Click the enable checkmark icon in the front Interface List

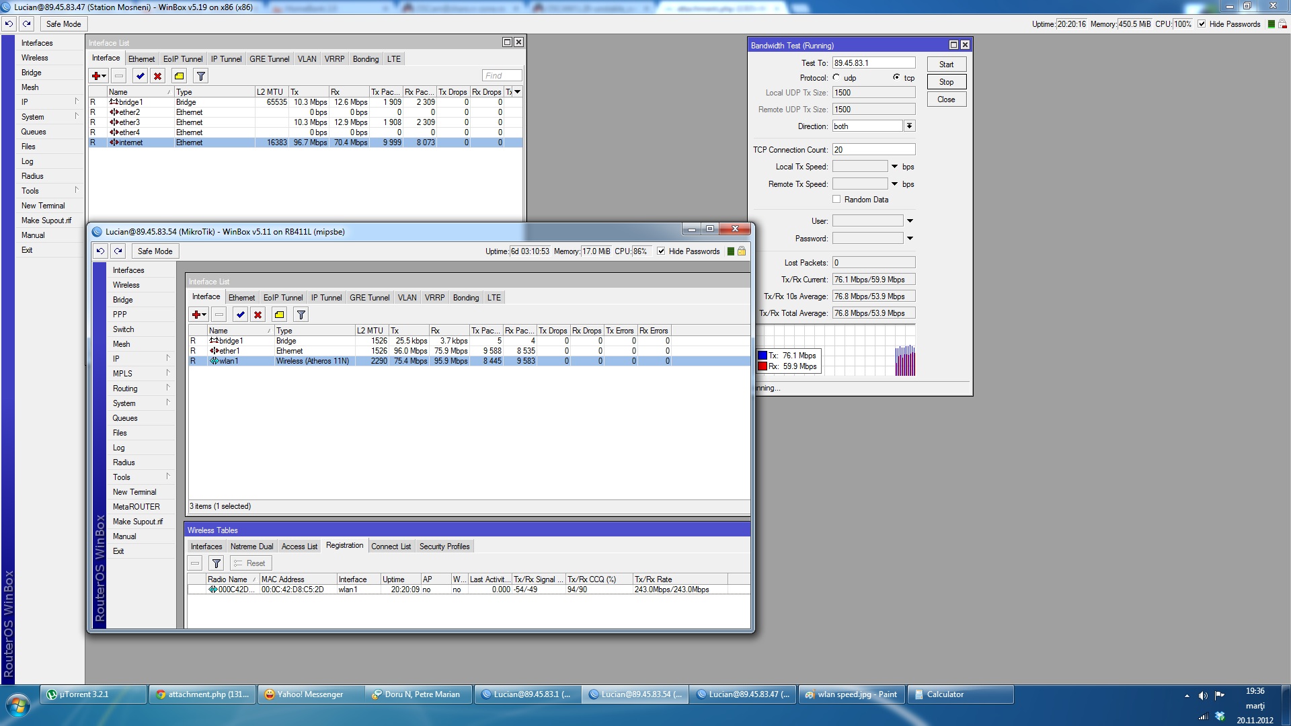pyautogui.click(x=240, y=315)
